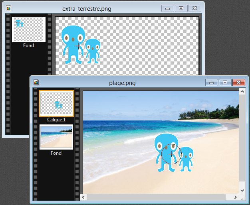Select the Fond layer thumbnail in extra-terrestre.png
Image resolution: width=250 pixels, height=205 pixels.
click(29, 29)
